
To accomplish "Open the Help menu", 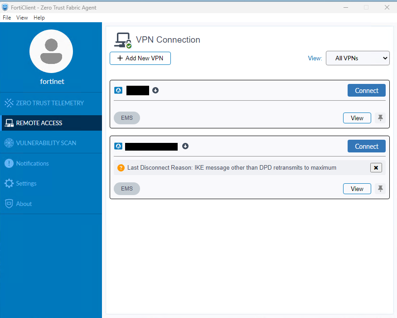I will [x=39, y=18].
